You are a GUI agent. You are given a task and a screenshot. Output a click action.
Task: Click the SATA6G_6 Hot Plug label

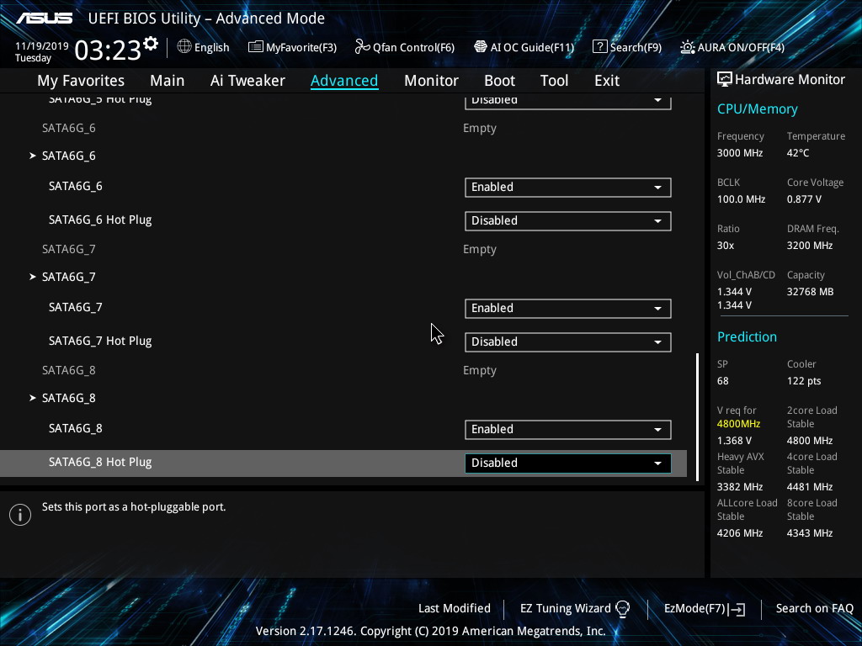[x=100, y=220]
